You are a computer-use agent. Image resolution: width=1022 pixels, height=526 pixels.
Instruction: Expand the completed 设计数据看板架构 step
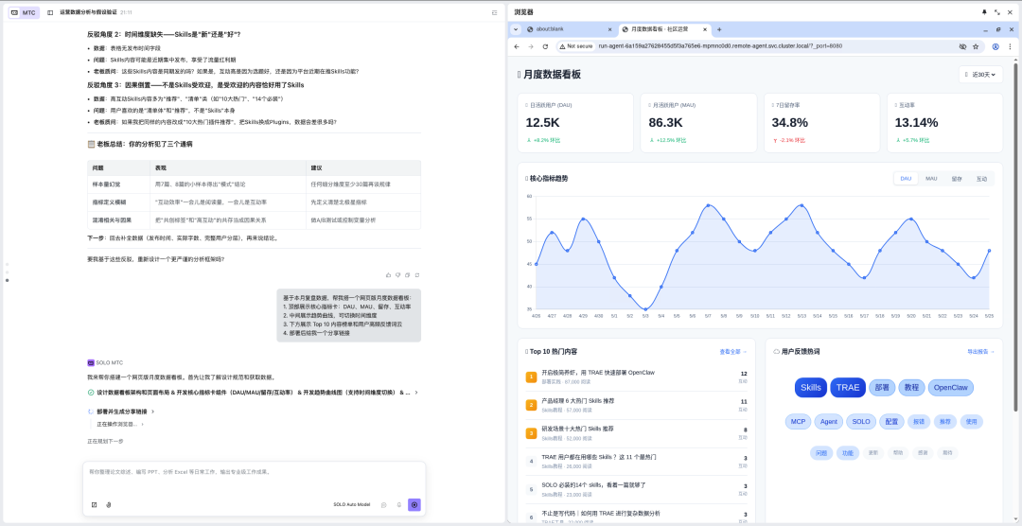click(253, 393)
